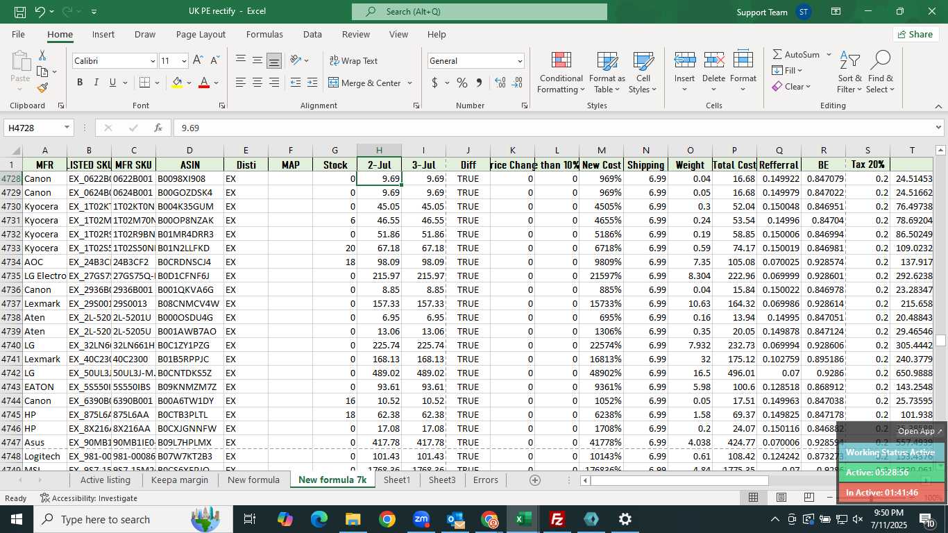This screenshot has height=533, width=948.
Task: Click the Middle Align icon
Action: click(x=257, y=60)
